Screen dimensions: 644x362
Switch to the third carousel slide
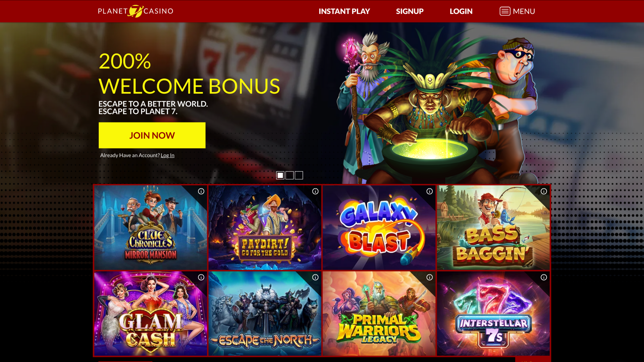pyautogui.click(x=299, y=175)
